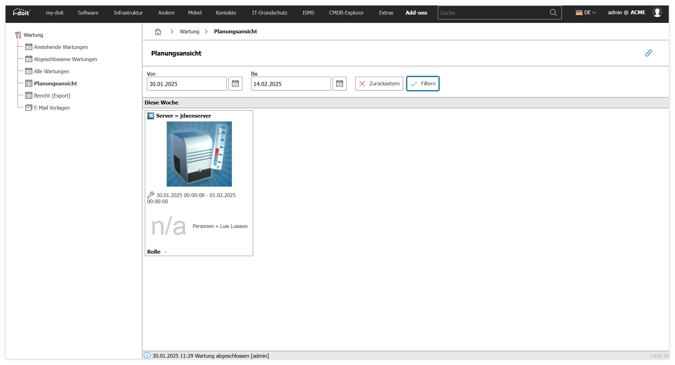Go to E-Mail Vorlagen in the sidebar

pyautogui.click(x=52, y=108)
